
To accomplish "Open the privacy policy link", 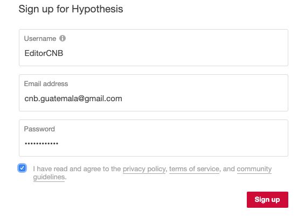I will [x=144, y=169].
